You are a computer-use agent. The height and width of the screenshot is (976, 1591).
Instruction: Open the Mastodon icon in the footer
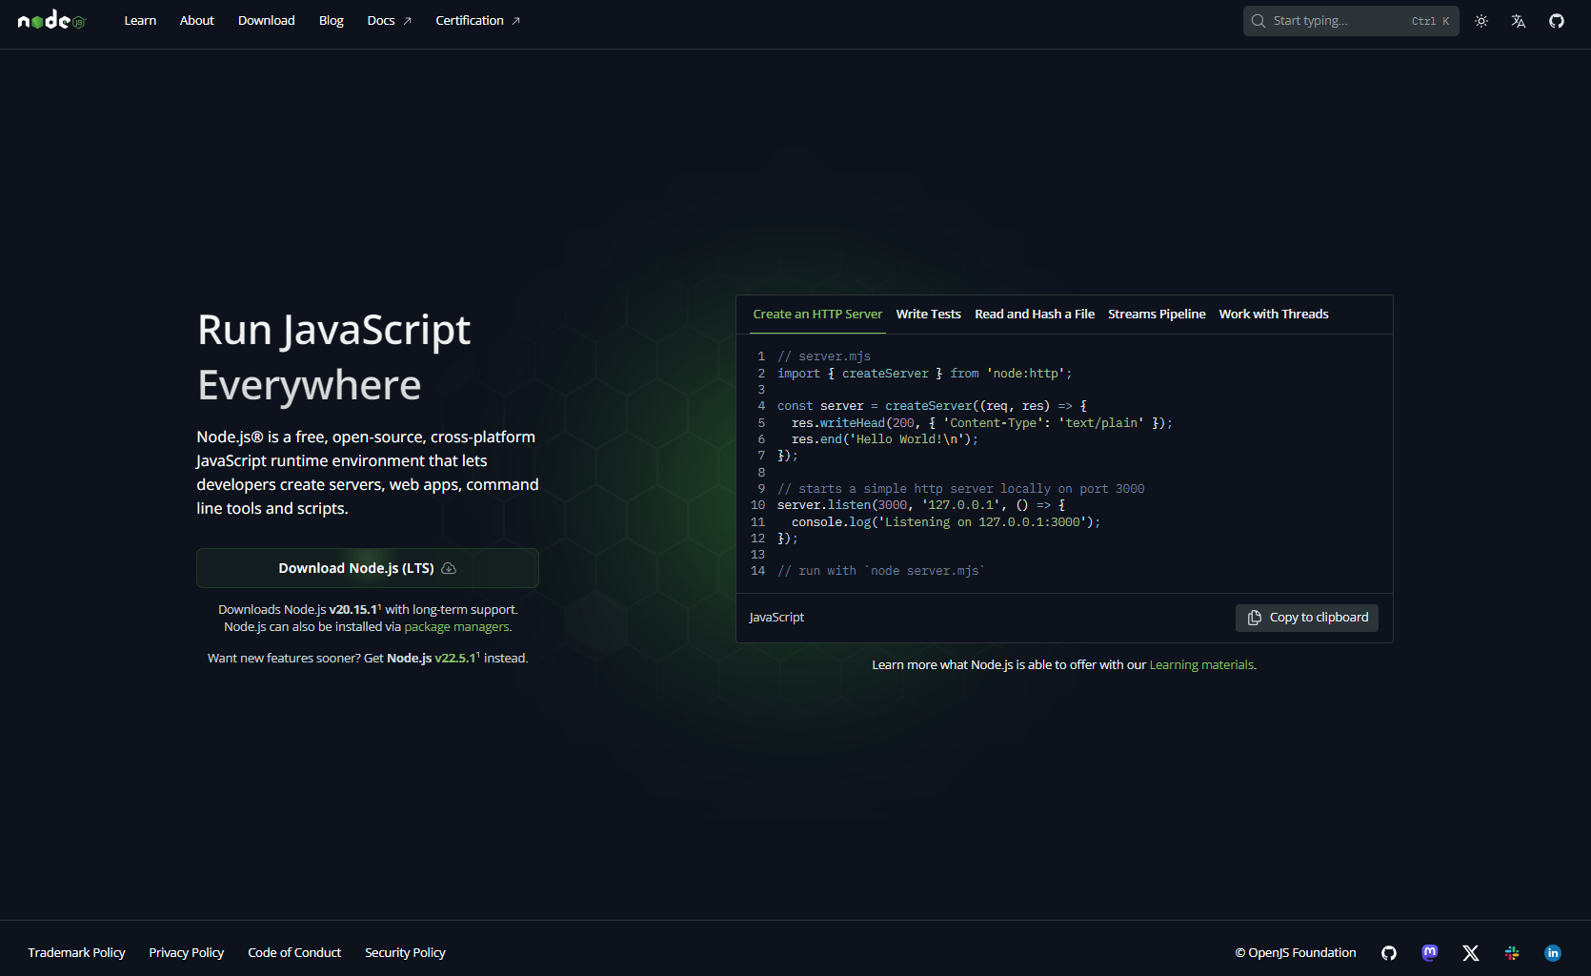point(1430,953)
